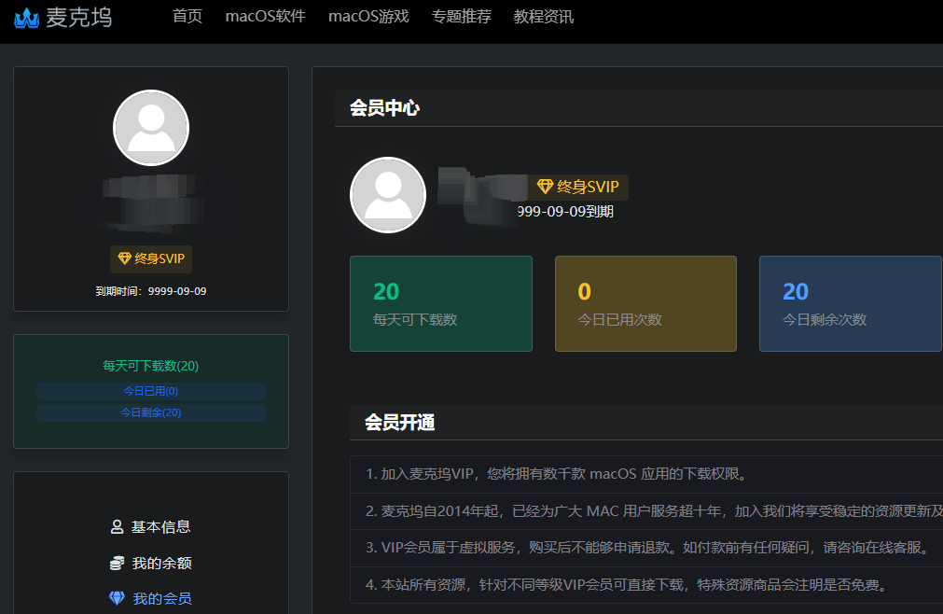Viewport: 943px width, 614px height.
Task: Go to macOS游戏 section
Action: (368, 16)
